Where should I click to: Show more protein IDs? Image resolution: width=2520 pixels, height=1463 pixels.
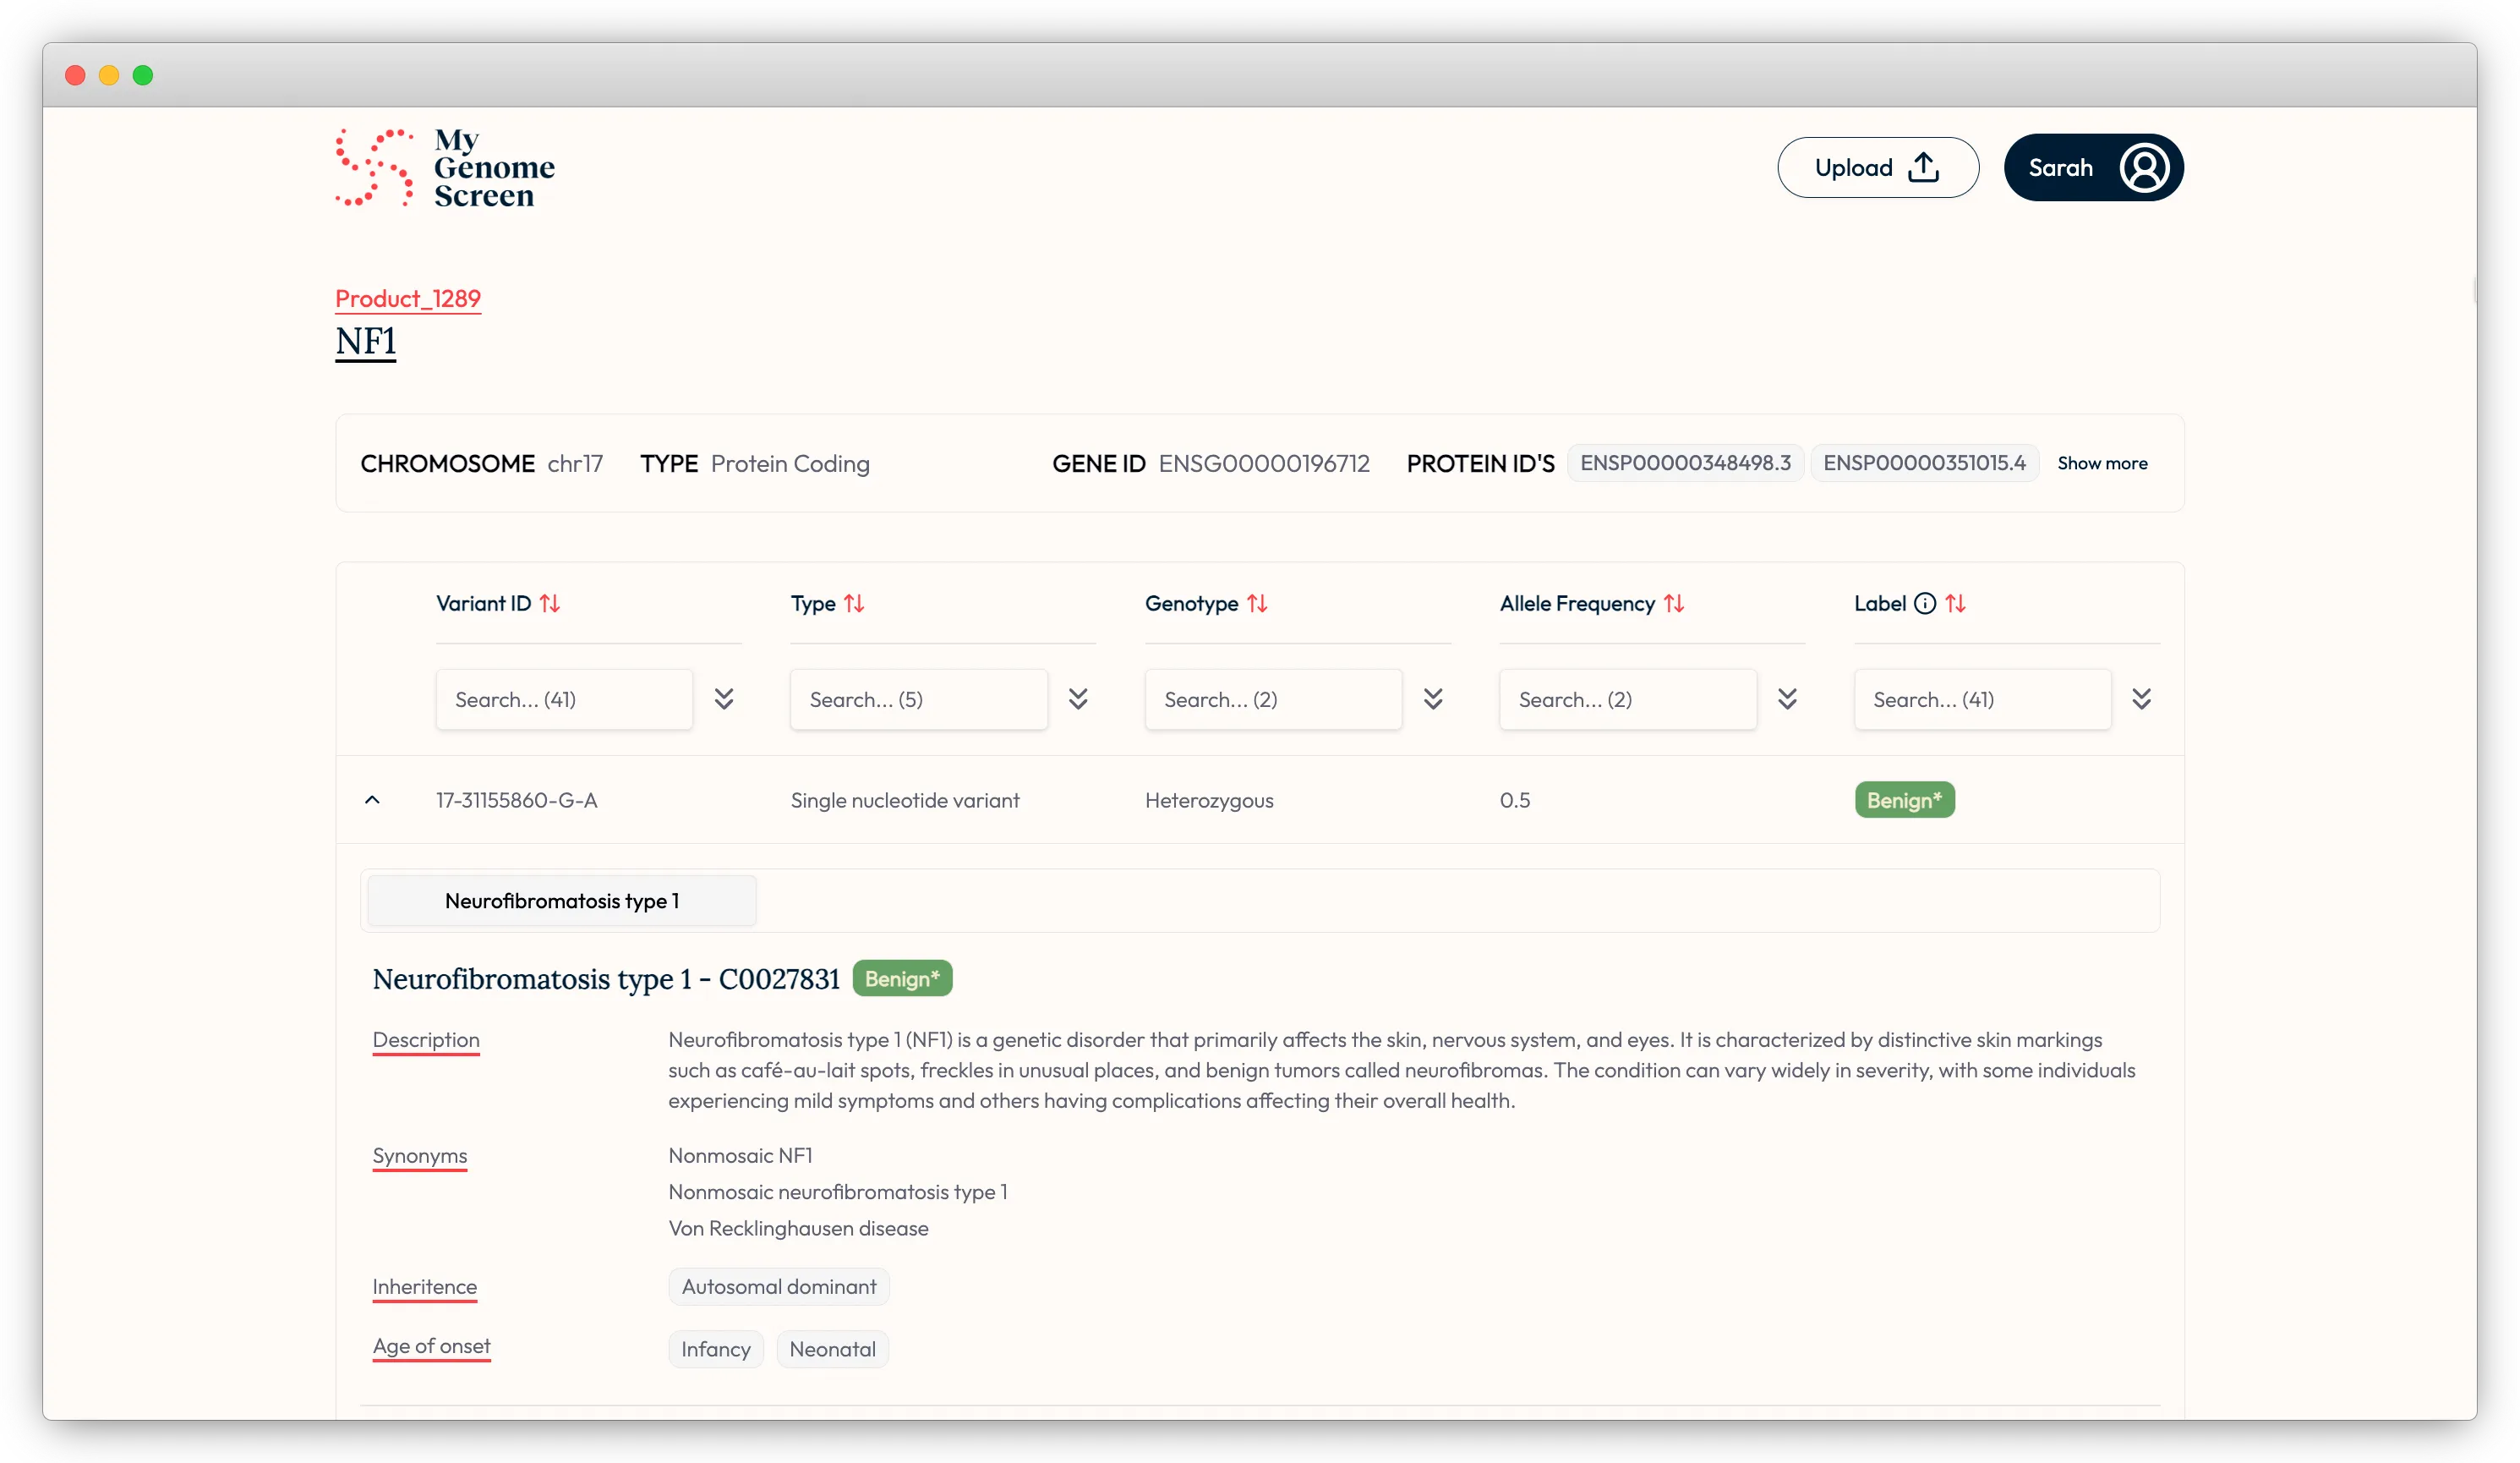coord(2102,463)
